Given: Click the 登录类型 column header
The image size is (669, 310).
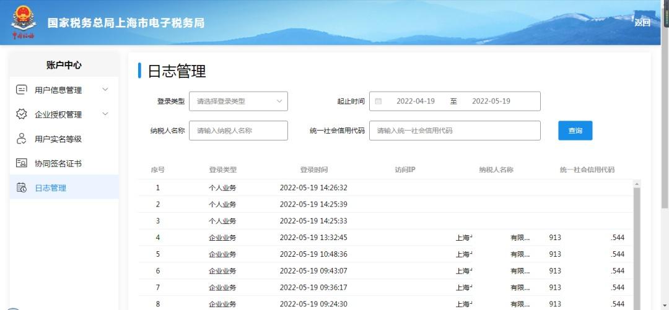Looking at the screenshot, I should click(222, 170).
